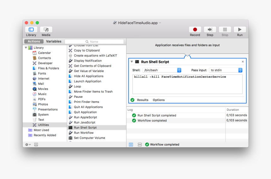Select Presentations library category
Screen dimensions: 271x179
(45, 109)
